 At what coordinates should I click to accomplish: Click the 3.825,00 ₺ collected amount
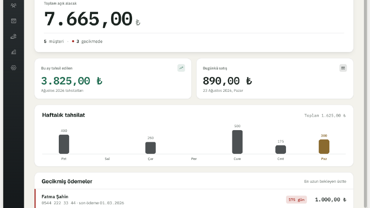[x=72, y=81]
